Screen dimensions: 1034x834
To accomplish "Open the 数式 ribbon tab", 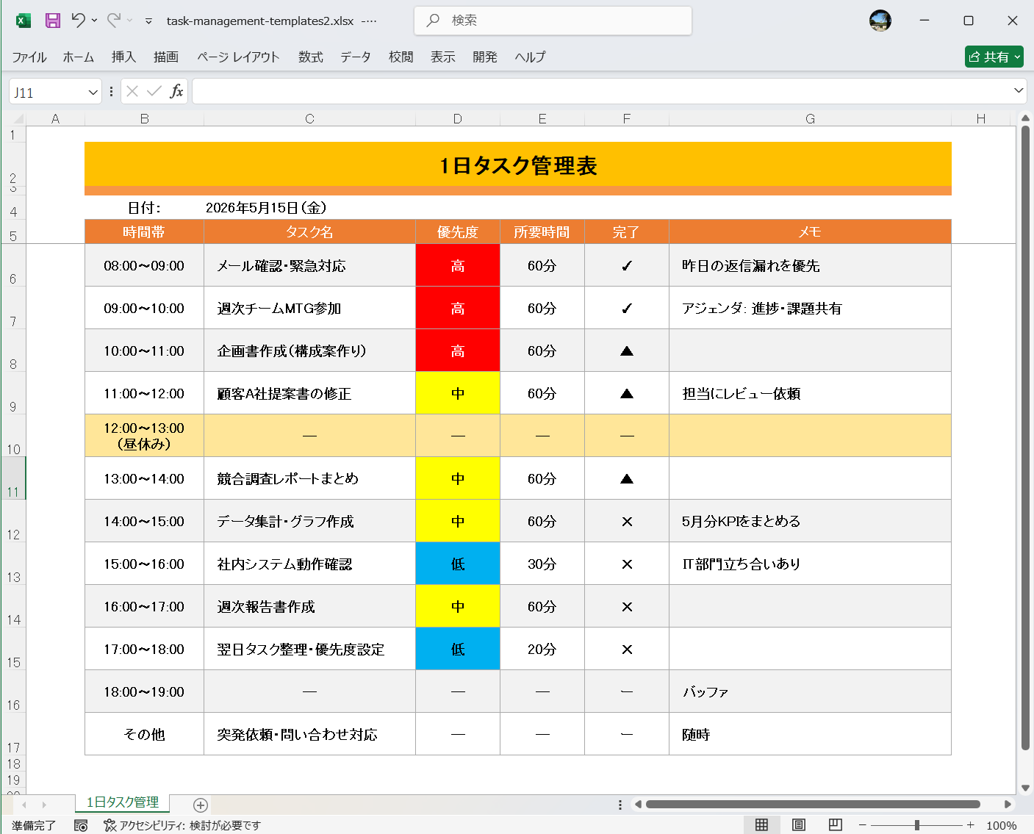I will click(x=311, y=57).
